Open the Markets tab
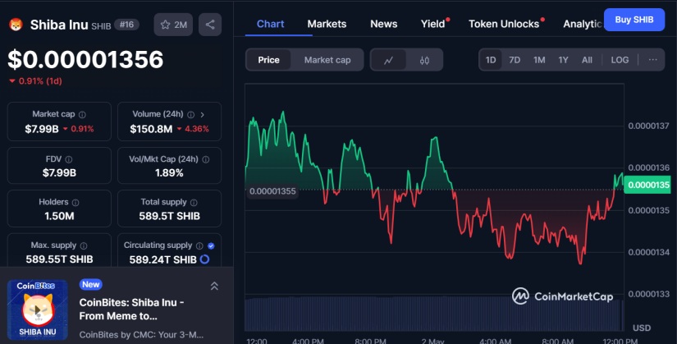Viewport: 677px width, 344px height. [327, 24]
